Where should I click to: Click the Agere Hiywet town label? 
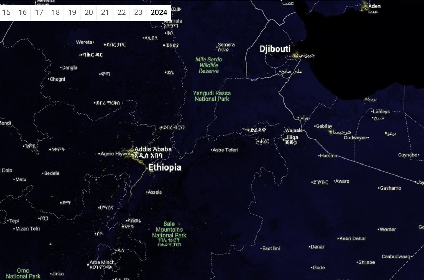(x=116, y=154)
